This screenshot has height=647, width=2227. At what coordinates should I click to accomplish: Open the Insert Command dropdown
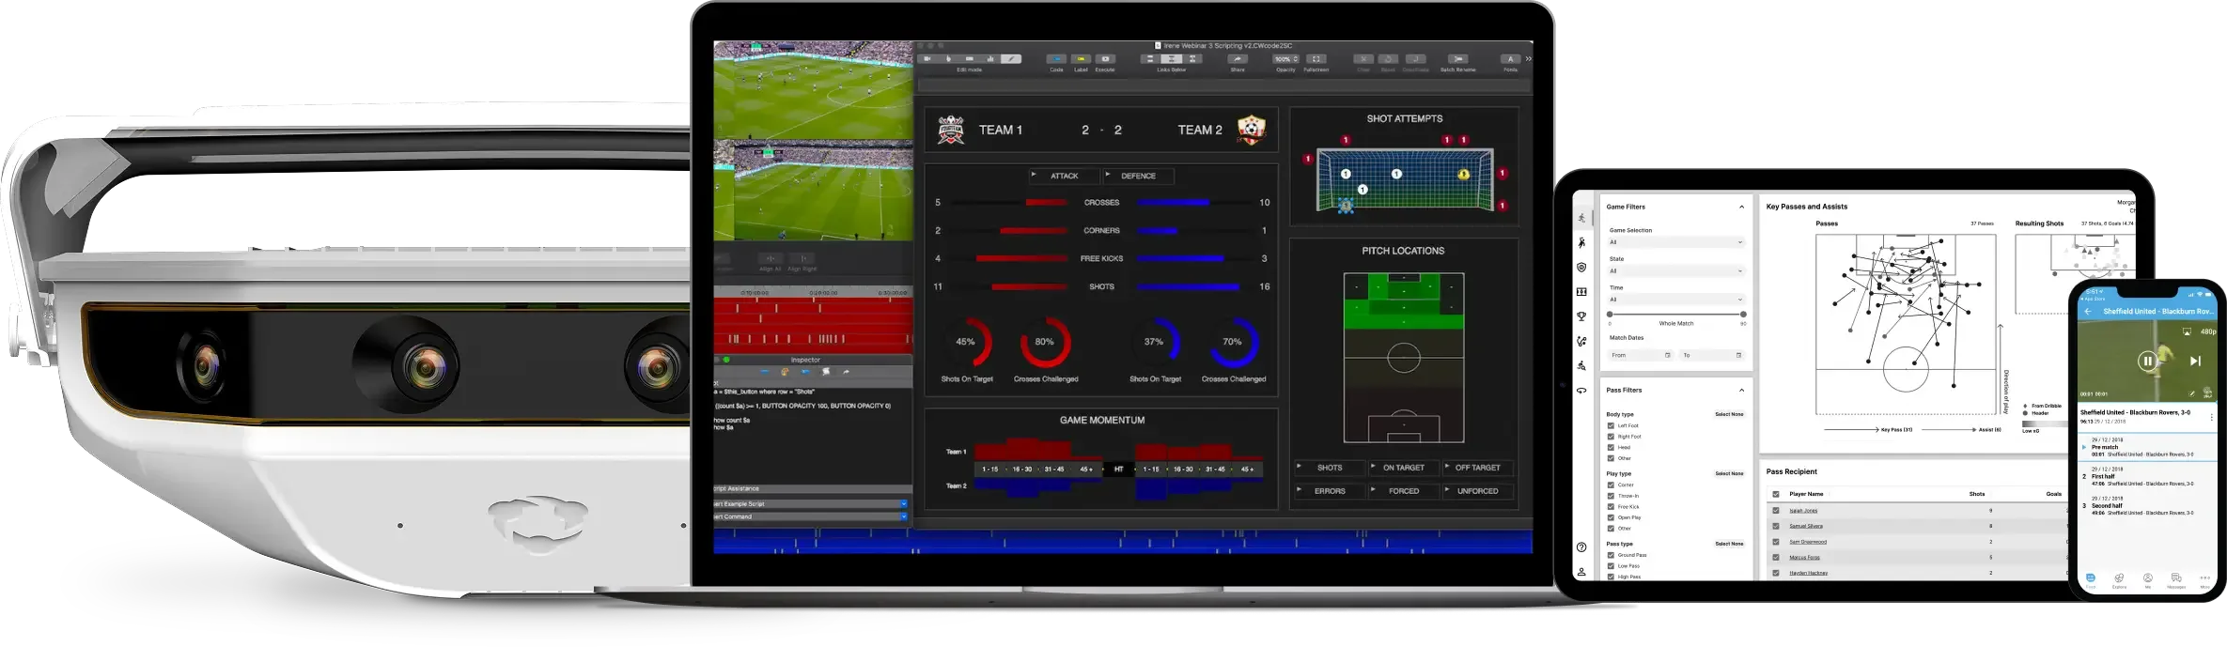coord(812,516)
